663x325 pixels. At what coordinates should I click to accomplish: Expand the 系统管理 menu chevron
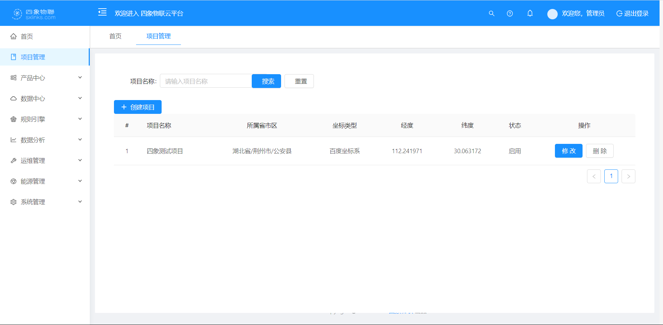[x=80, y=201]
